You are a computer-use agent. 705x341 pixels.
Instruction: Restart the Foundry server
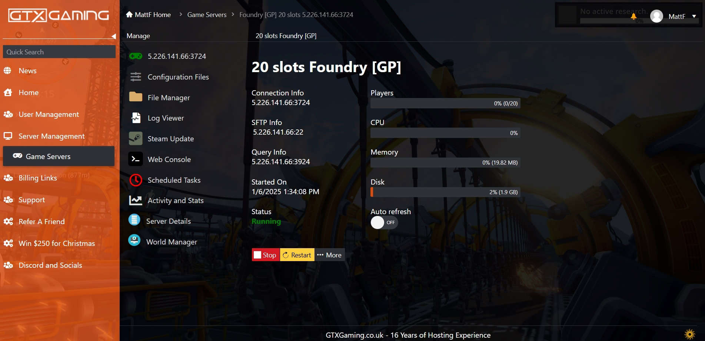pyautogui.click(x=297, y=255)
